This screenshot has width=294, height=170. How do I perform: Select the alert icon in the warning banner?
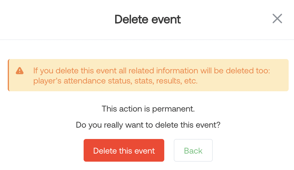pos(20,71)
